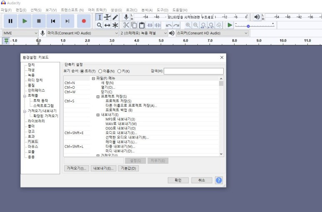Click the 검색(H) search field
The width and height of the screenshot is (322, 212).
[x=193, y=71]
